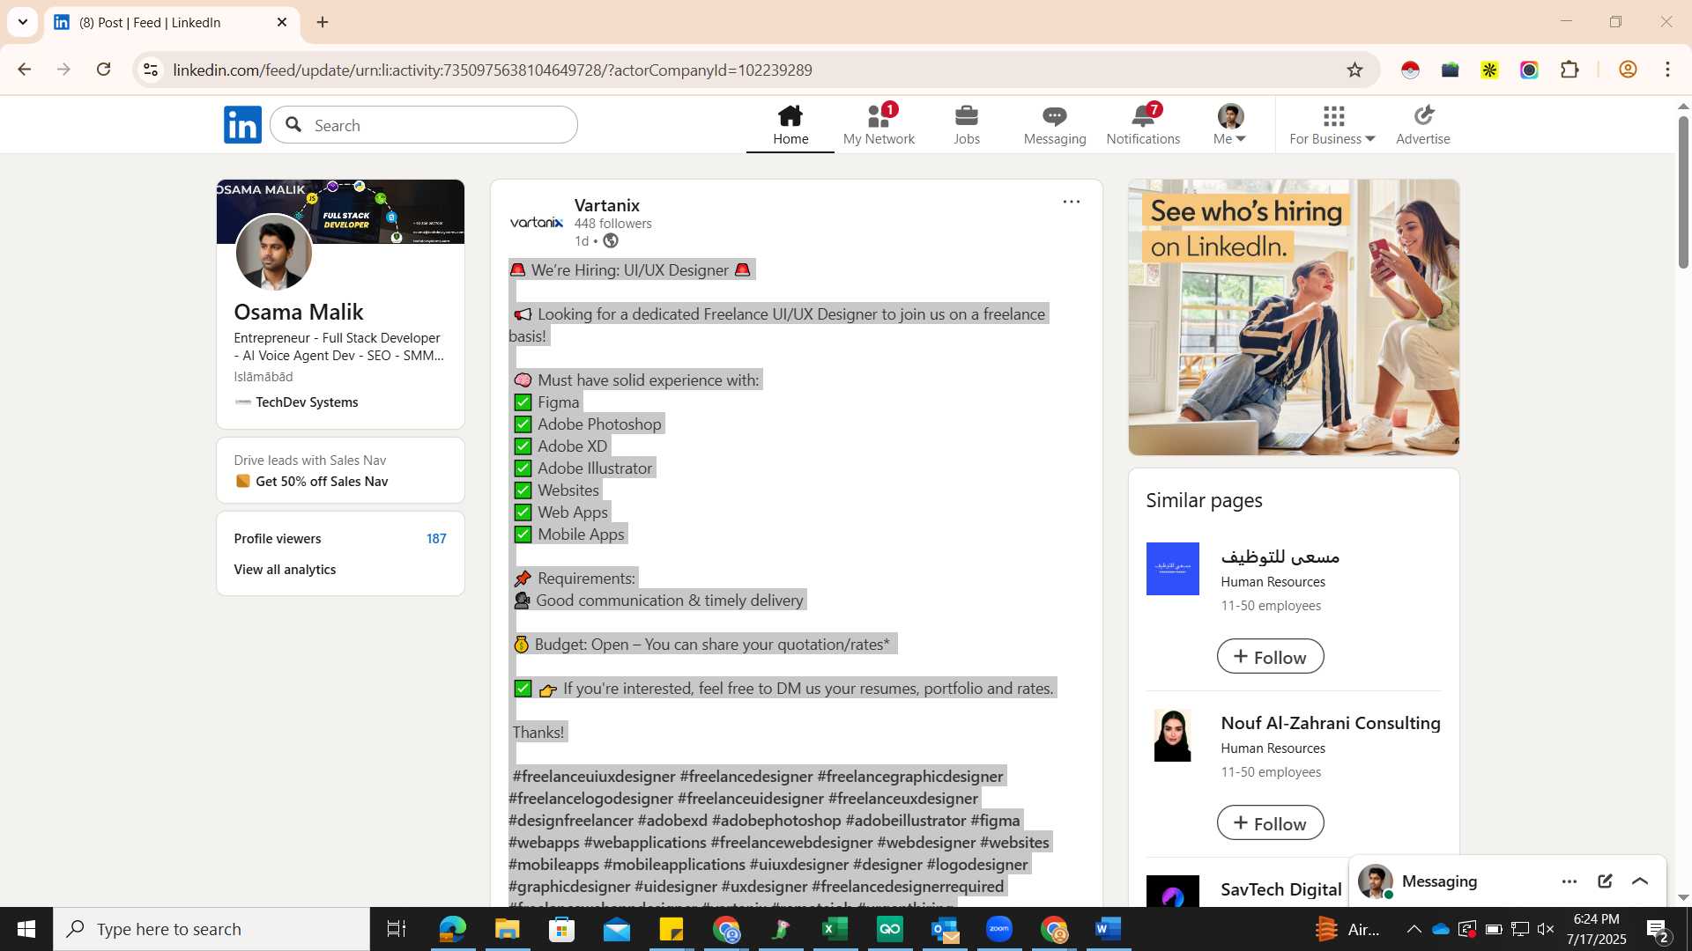Go to the Jobs section
1692x951 pixels.
pyautogui.click(x=967, y=125)
